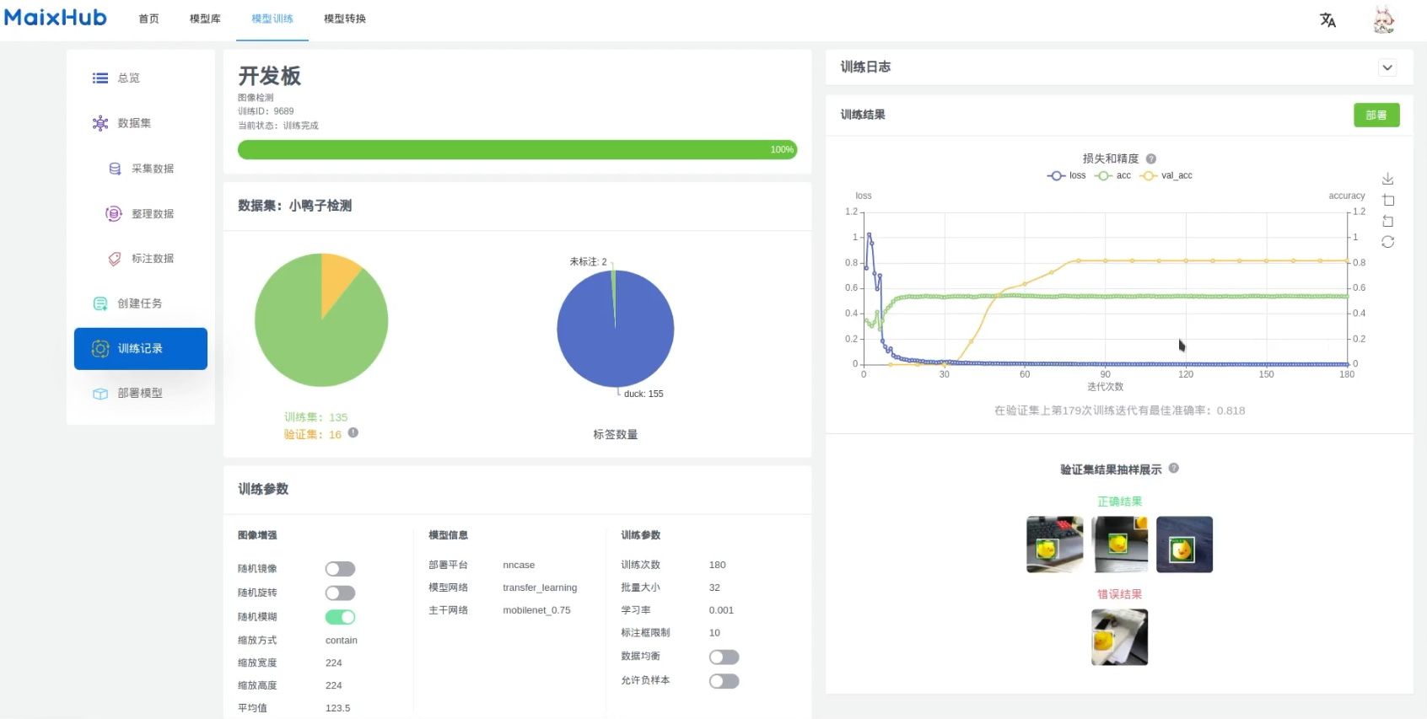Click the green 100% progress bar
1427x719 pixels.
click(x=517, y=150)
